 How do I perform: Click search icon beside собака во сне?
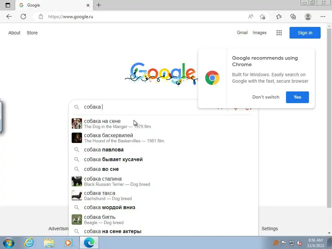pyautogui.click(x=77, y=169)
